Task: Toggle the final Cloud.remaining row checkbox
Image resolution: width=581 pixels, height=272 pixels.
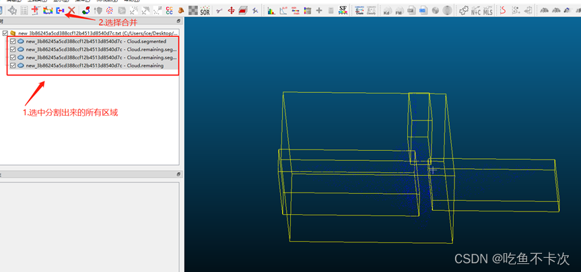Action: coord(13,66)
